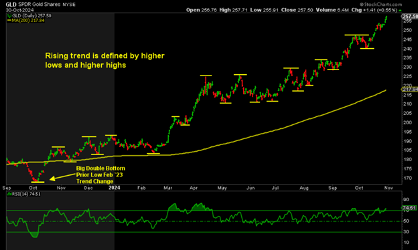Viewport: 418px width, 250px height.
Task: Click the 2024 year label on the time axis
Action: [115, 188]
